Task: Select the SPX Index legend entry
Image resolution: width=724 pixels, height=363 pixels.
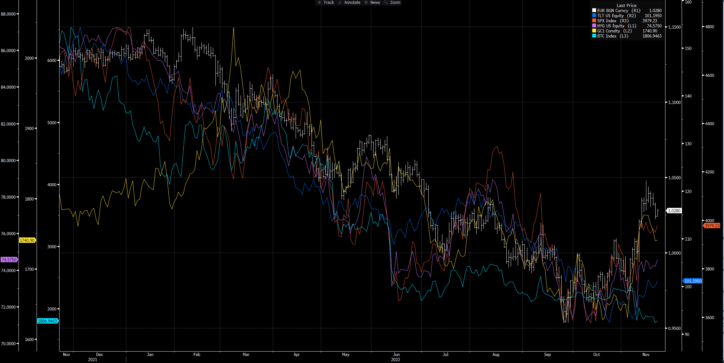Action: click(x=613, y=21)
